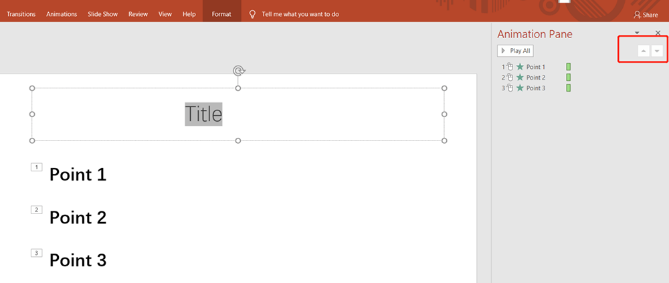Select animation tag 1 next to Point 1
This screenshot has width=669, height=283.
[x=37, y=167]
